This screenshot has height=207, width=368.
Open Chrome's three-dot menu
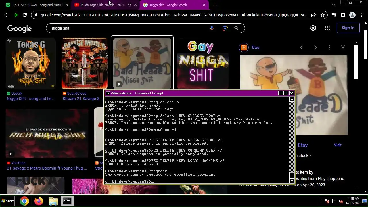(362, 15)
